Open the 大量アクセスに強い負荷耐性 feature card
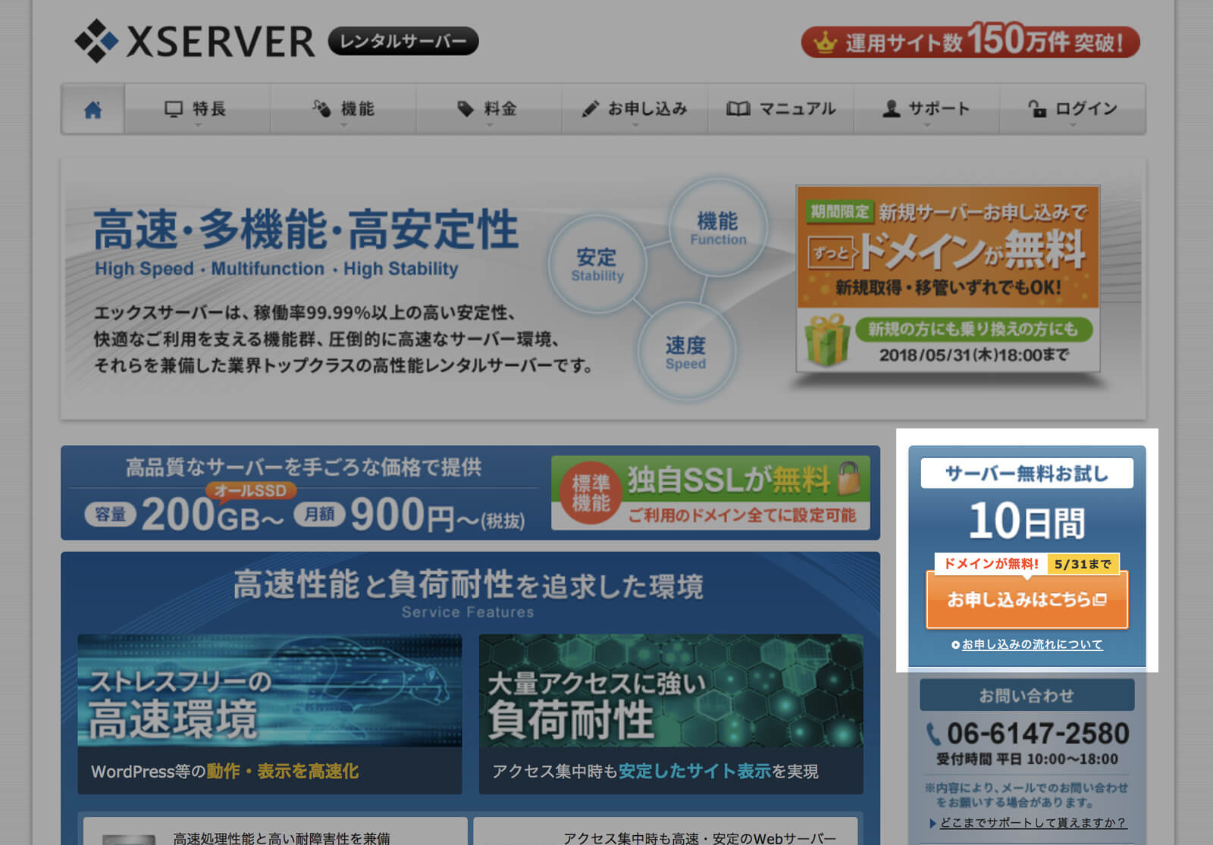 pyautogui.click(x=671, y=714)
